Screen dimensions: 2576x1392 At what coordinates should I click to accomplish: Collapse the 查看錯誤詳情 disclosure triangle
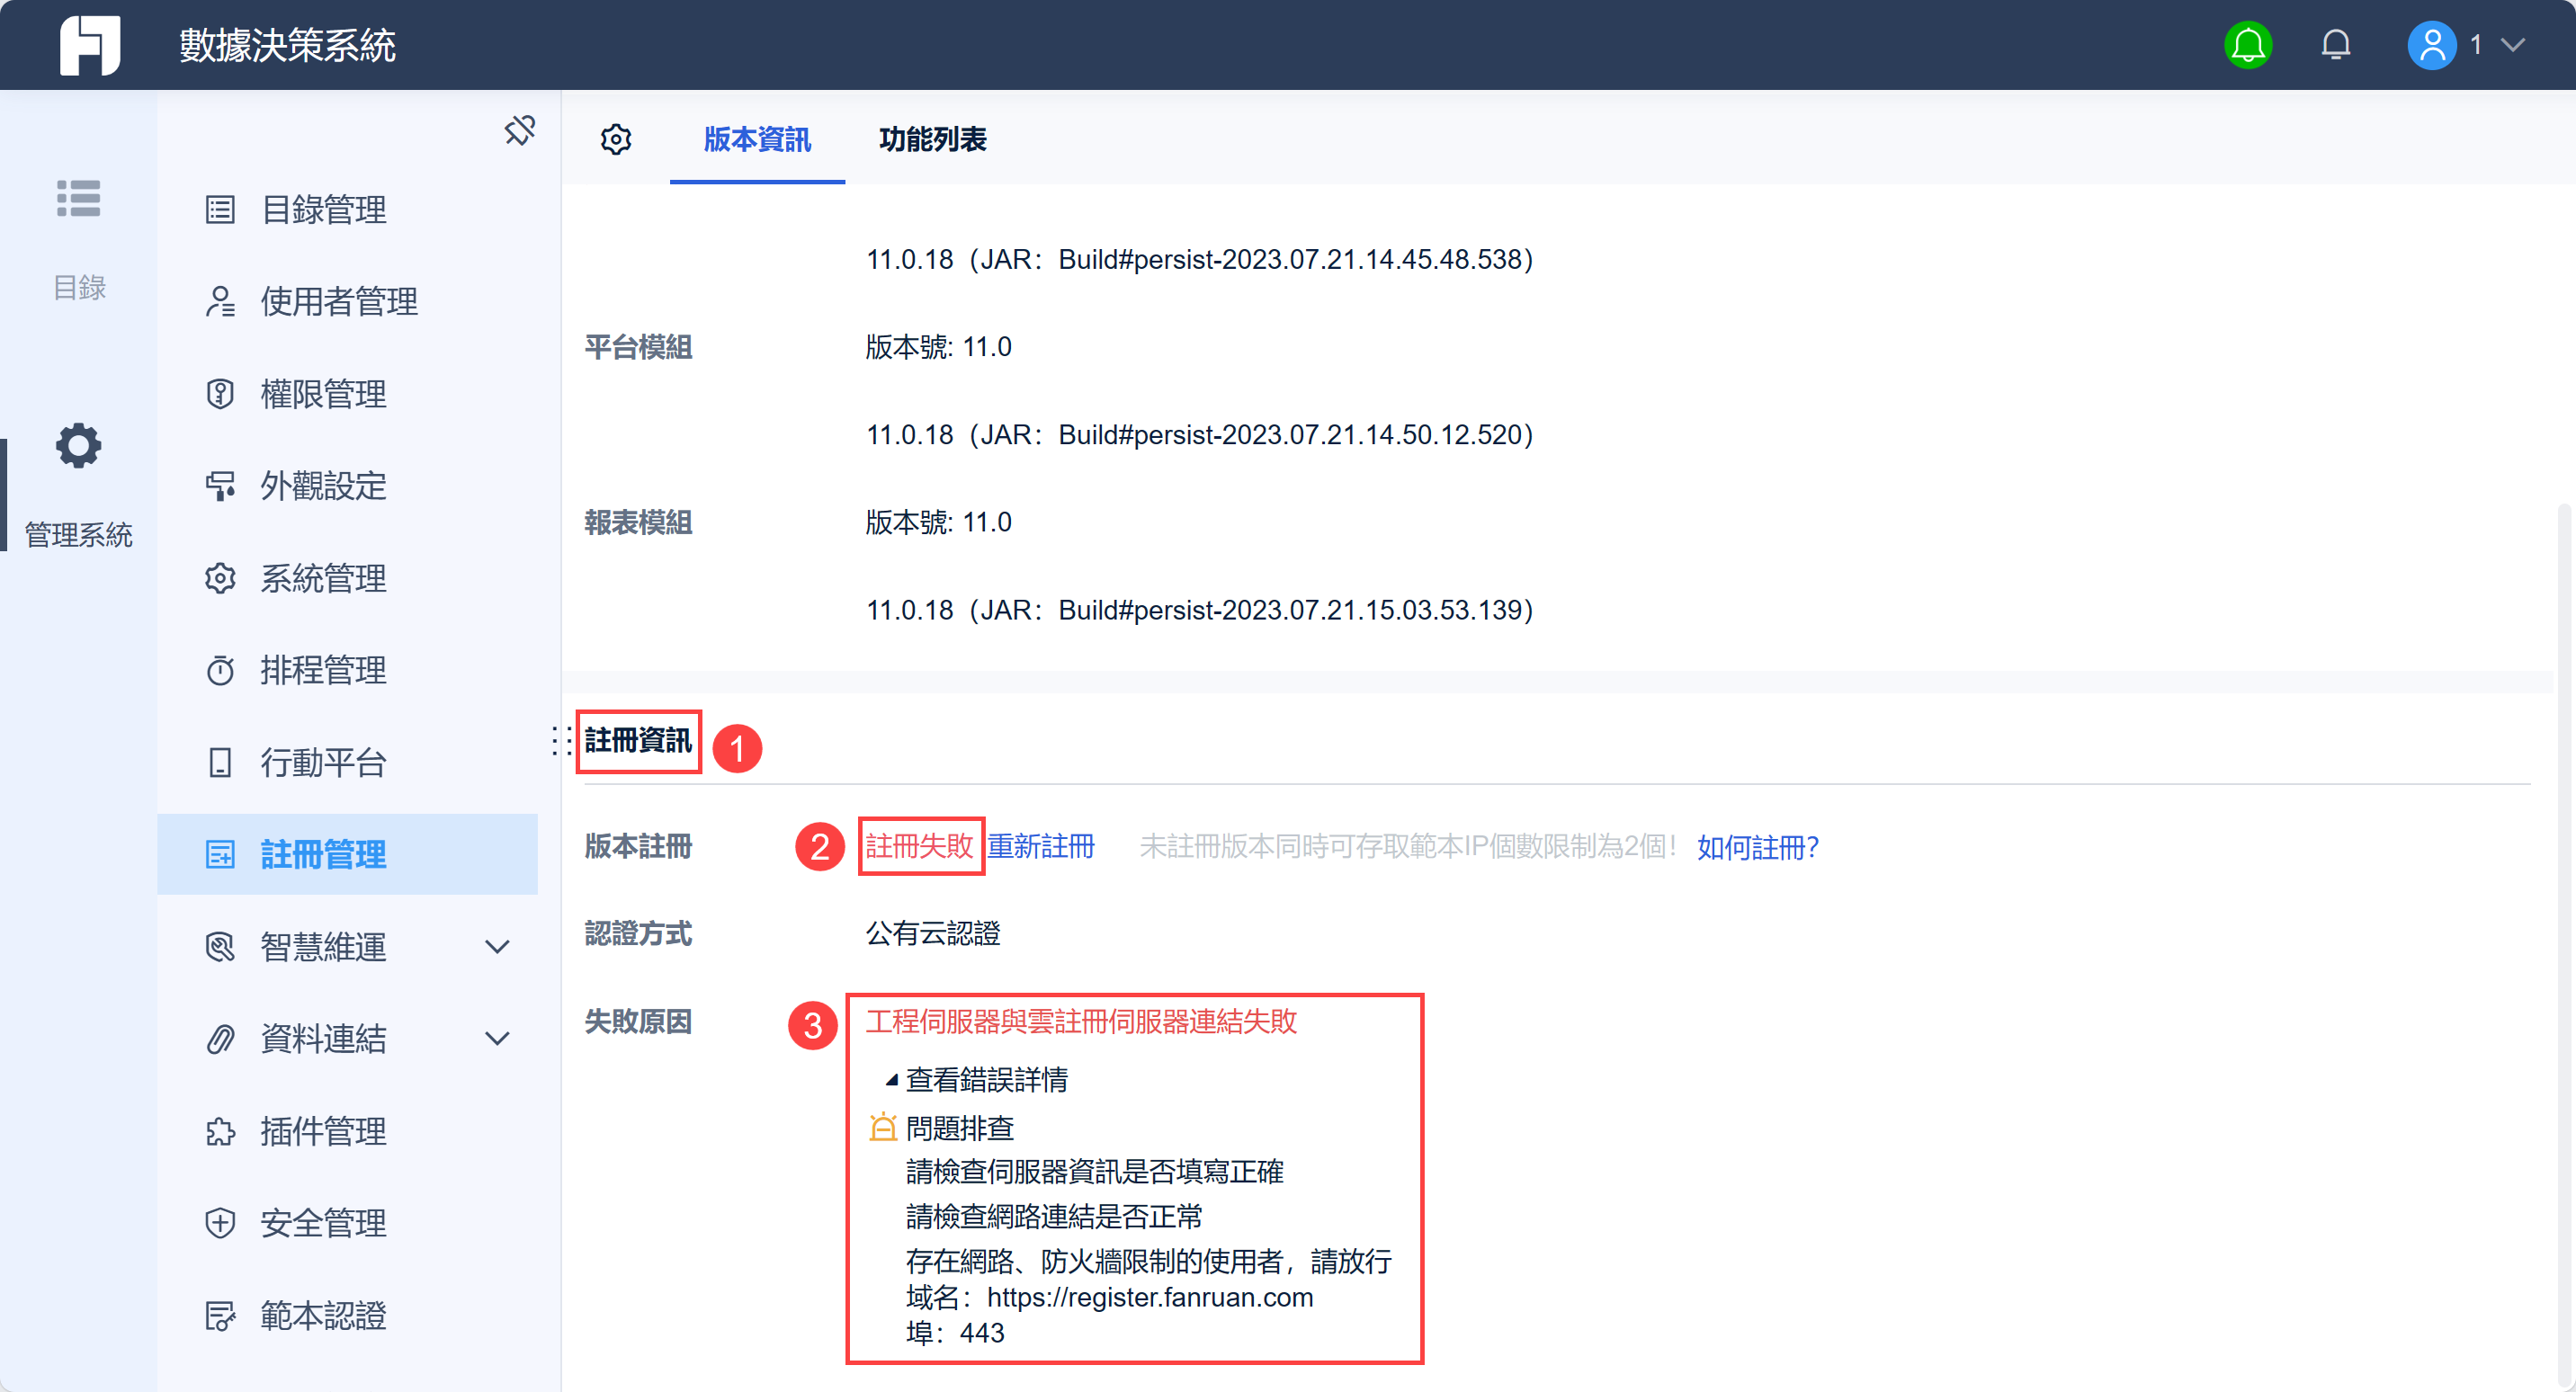(890, 1080)
